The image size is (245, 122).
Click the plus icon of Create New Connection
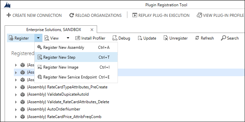pos(9,15)
